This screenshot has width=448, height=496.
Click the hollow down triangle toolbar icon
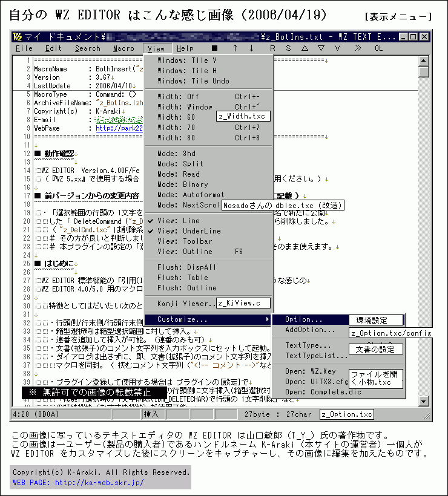pyautogui.click(x=321, y=48)
